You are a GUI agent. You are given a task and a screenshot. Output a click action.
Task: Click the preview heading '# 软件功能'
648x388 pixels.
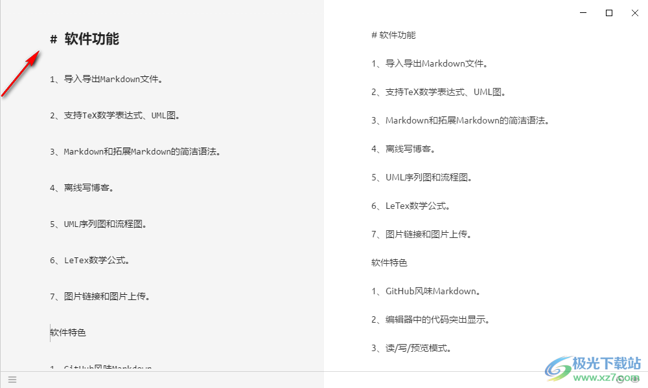pyautogui.click(x=393, y=35)
